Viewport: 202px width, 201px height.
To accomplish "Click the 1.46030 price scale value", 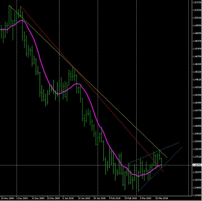I will [197, 64].
